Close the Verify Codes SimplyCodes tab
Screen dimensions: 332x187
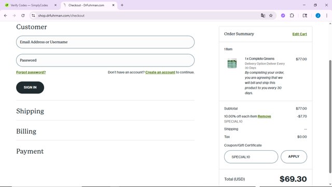tap(56, 5)
